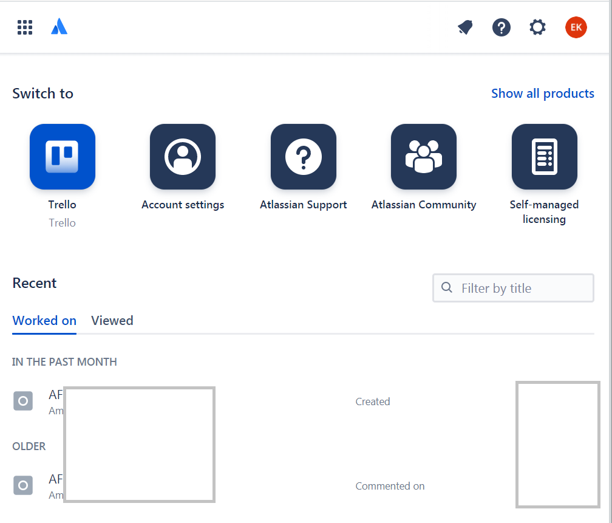
Task: Open the Account settings tile
Action: pos(183,157)
